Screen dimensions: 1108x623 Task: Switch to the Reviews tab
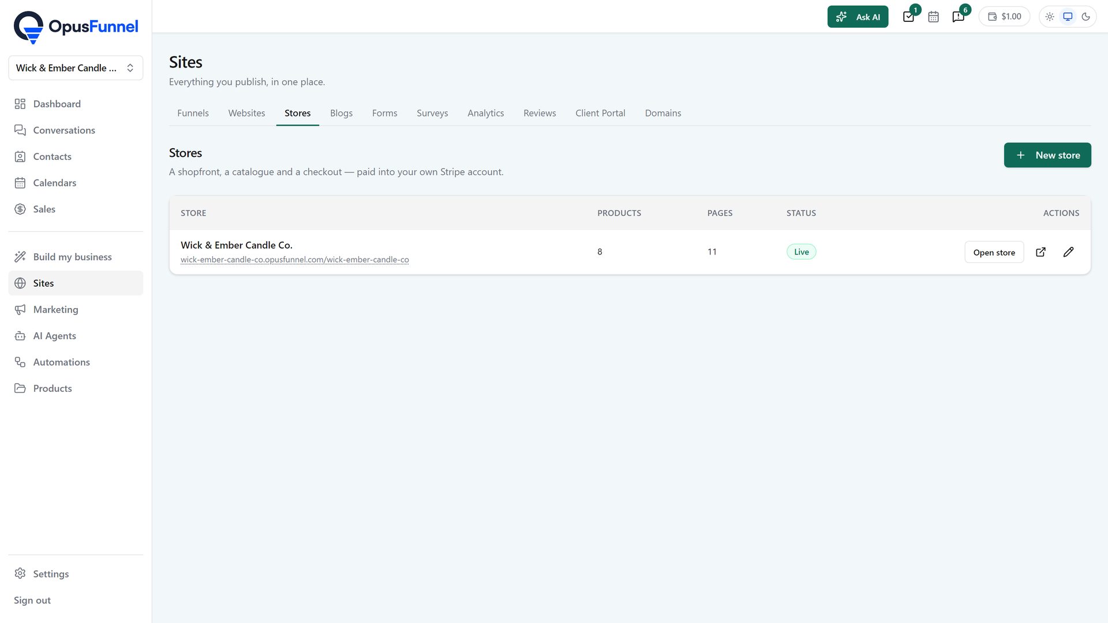coord(540,113)
